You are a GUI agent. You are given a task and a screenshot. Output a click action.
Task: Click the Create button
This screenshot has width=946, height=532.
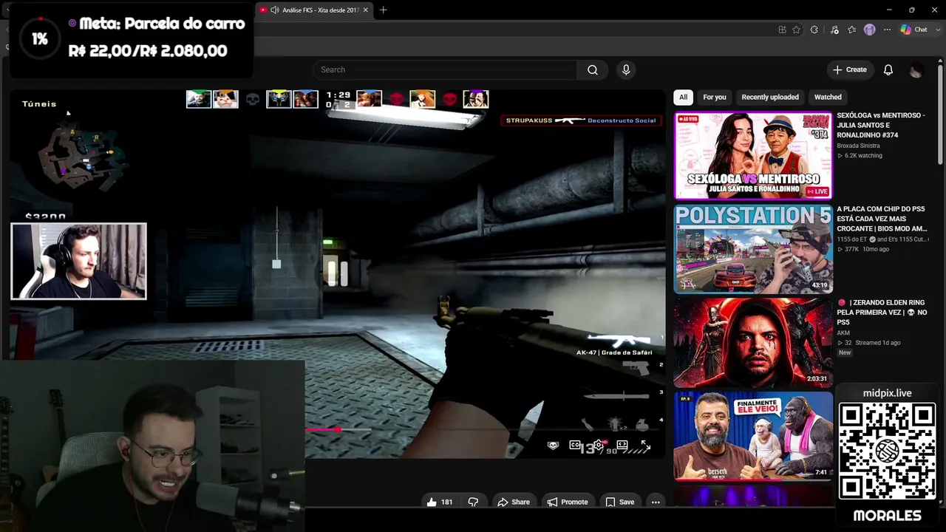click(850, 69)
